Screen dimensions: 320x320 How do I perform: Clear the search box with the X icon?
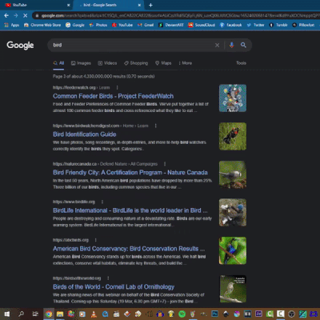coord(217,45)
